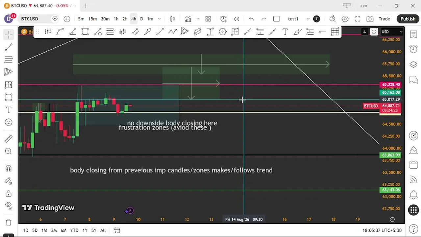Image resolution: width=421 pixels, height=237 pixels.
Task: Expand the timeframe interval dropdown
Action: tap(159, 19)
